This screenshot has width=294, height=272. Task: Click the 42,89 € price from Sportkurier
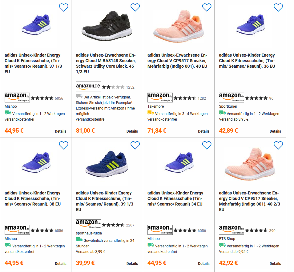coord(228,130)
